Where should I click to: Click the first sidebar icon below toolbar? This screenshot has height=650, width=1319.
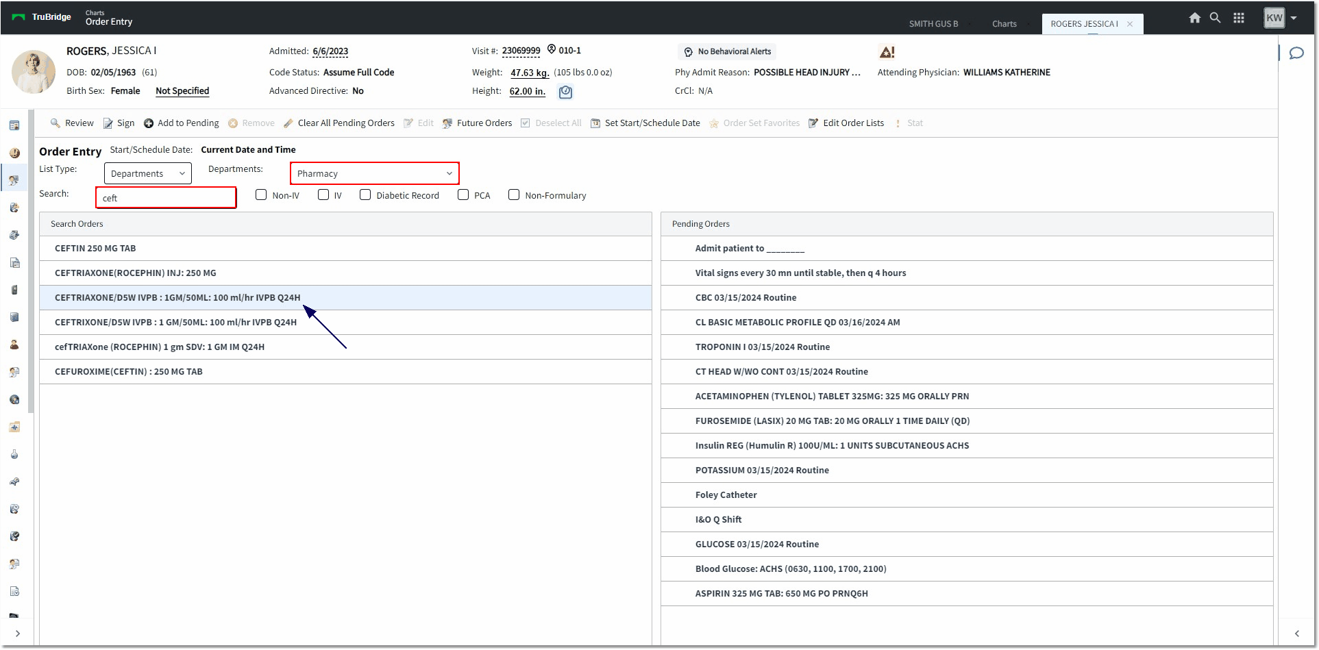click(14, 125)
